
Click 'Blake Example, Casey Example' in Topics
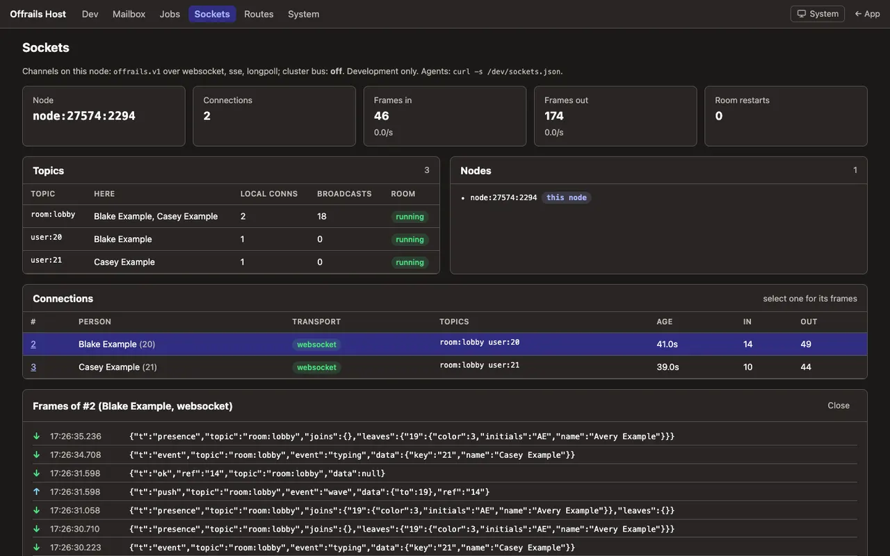tap(156, 216)
